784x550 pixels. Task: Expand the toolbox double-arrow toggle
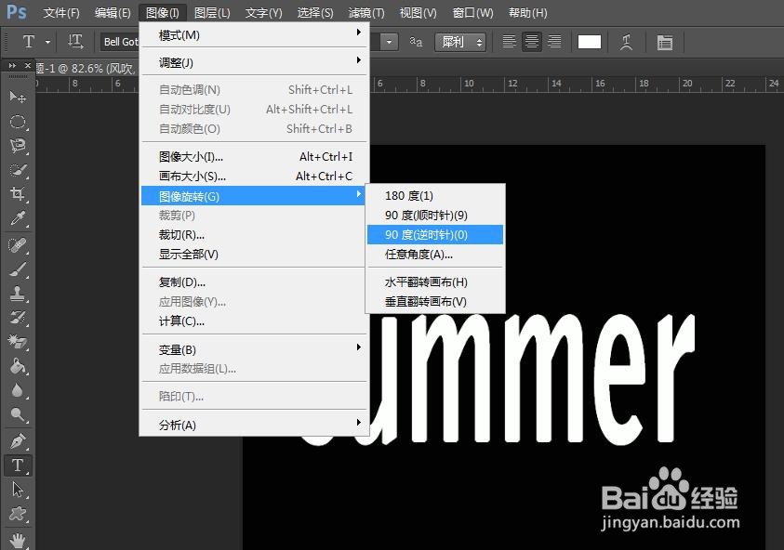tap(12, 65)
